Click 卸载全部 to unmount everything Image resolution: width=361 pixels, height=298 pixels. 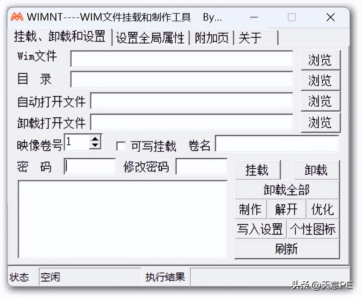(x=287, y=189)
